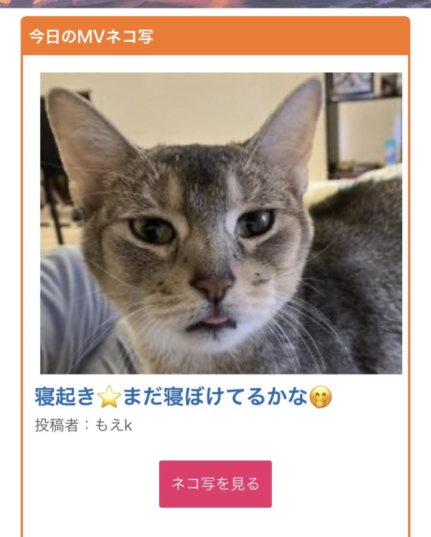The width and height of the screenshot is (431, 537).
Task: Click the pink ネコ写を見る button
Action: (215, 484)
